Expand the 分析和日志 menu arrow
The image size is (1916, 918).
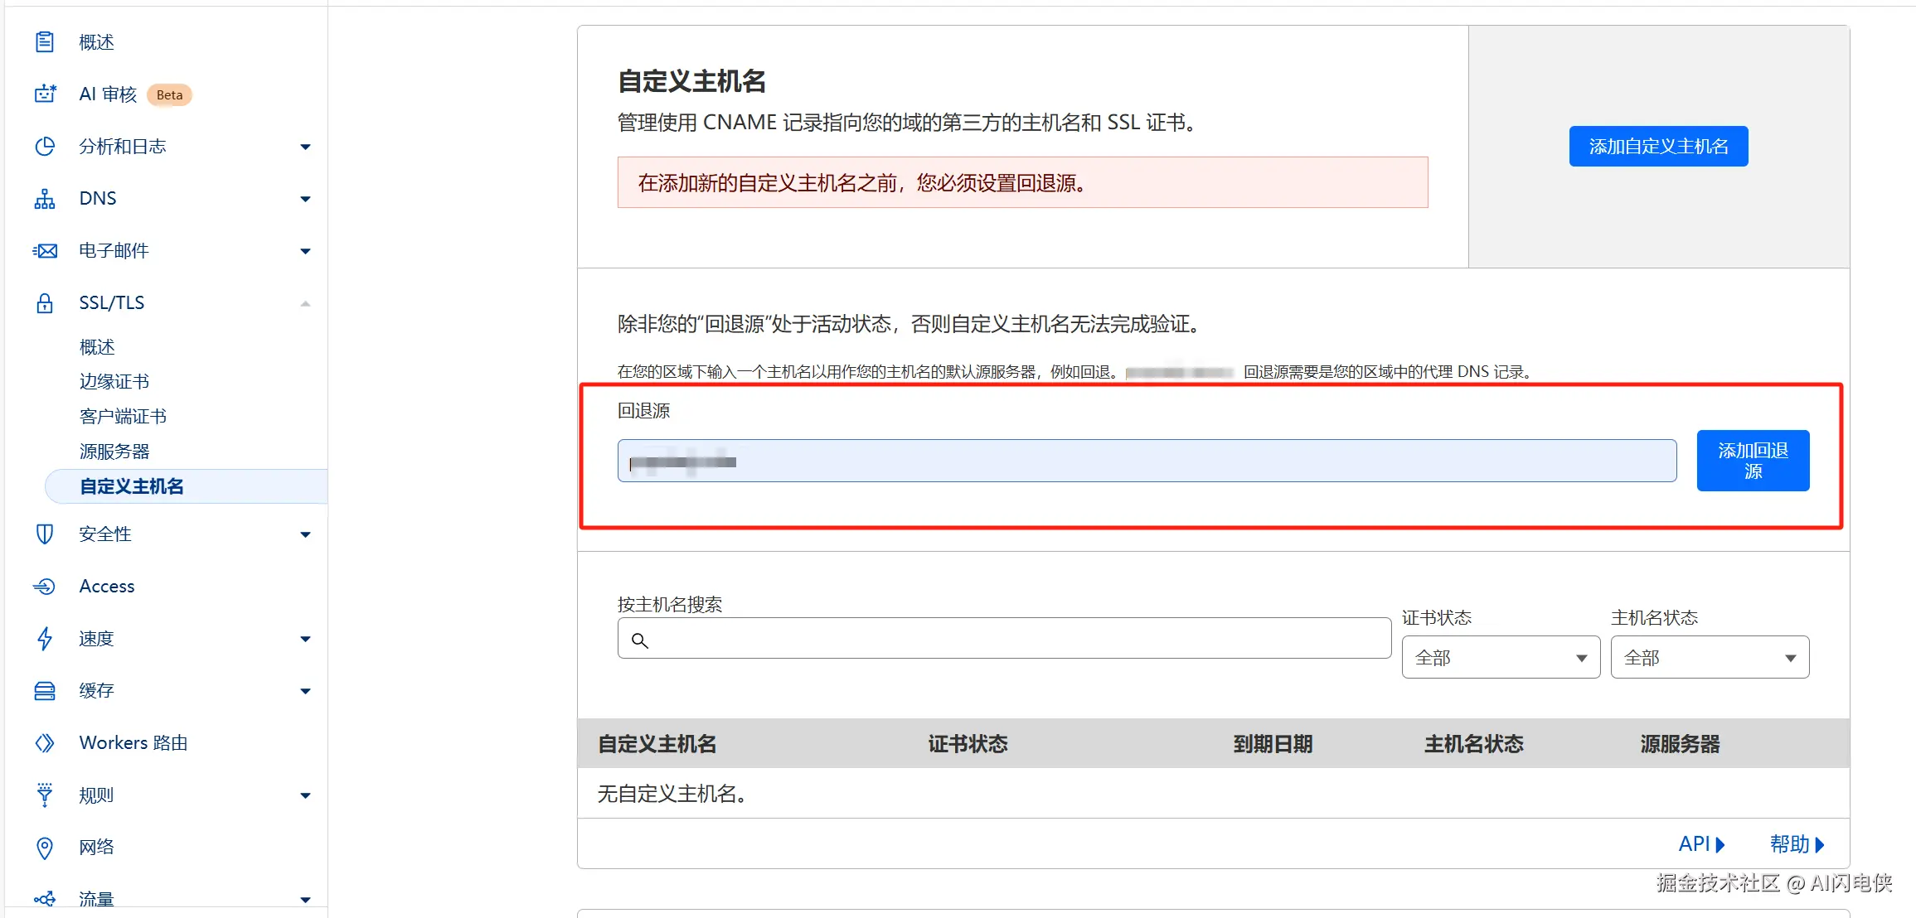point(305,147)
